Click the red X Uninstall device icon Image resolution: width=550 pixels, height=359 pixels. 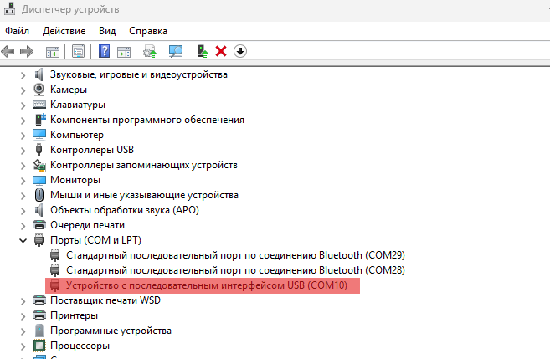pyautogui.click(x=221, y=51)
